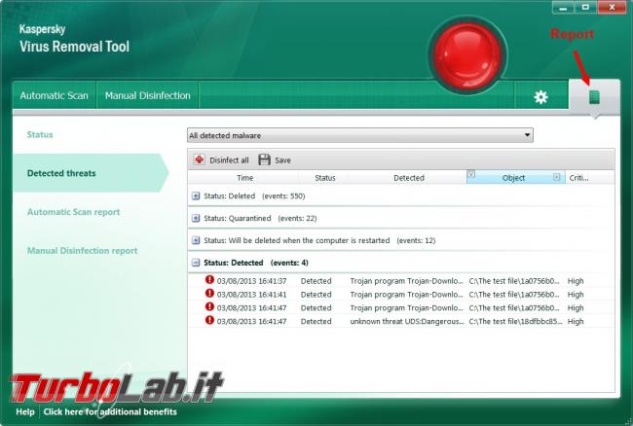633x426 pixels.
Task: Collapse the Status: Detected group
Action: 196,263
